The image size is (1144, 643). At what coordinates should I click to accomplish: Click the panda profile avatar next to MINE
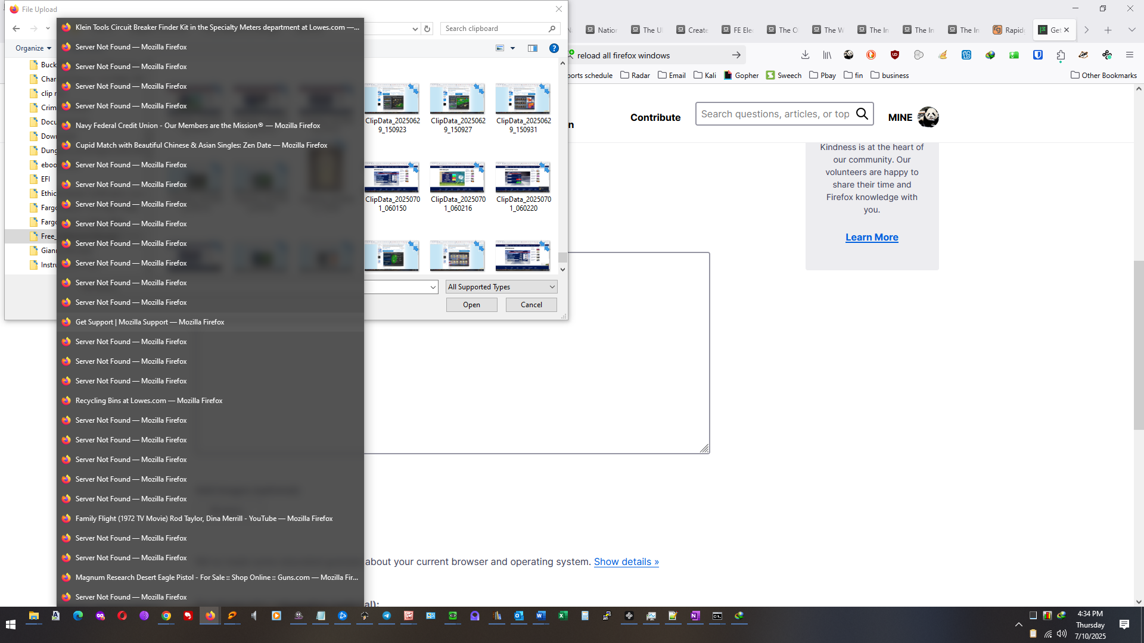coord(928,117)
